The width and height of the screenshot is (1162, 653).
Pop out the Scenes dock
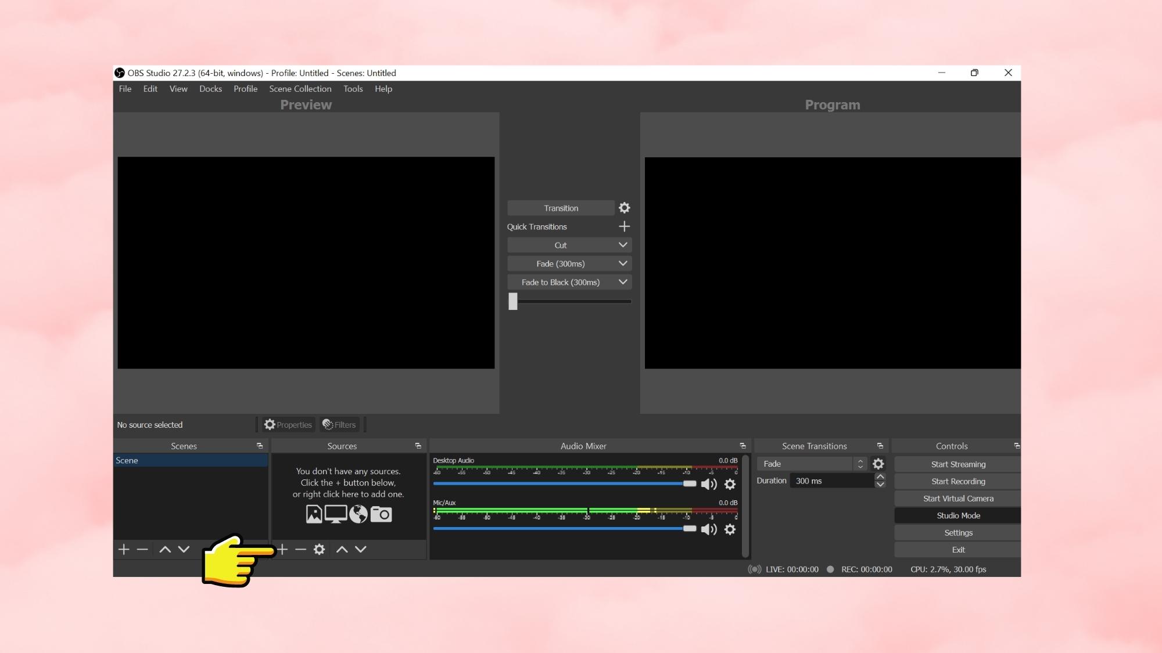[260, 446]
